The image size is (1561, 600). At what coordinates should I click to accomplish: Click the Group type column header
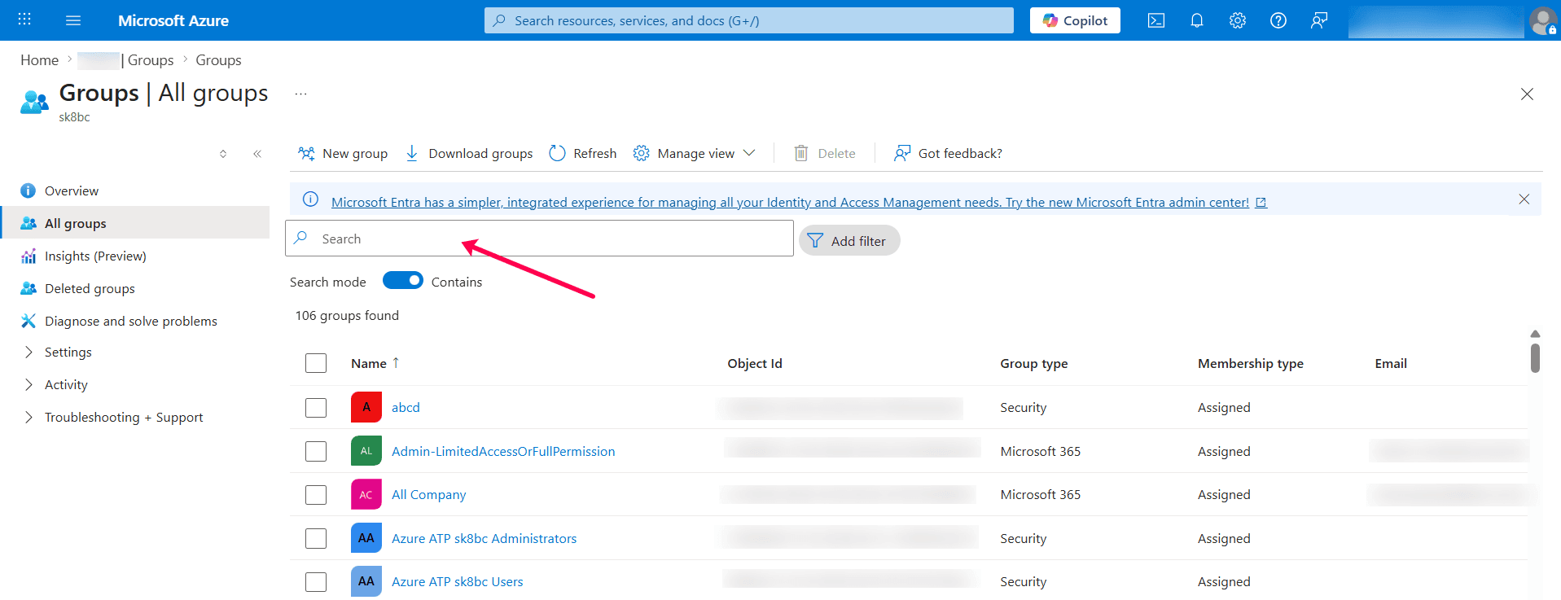[1034, 363]
